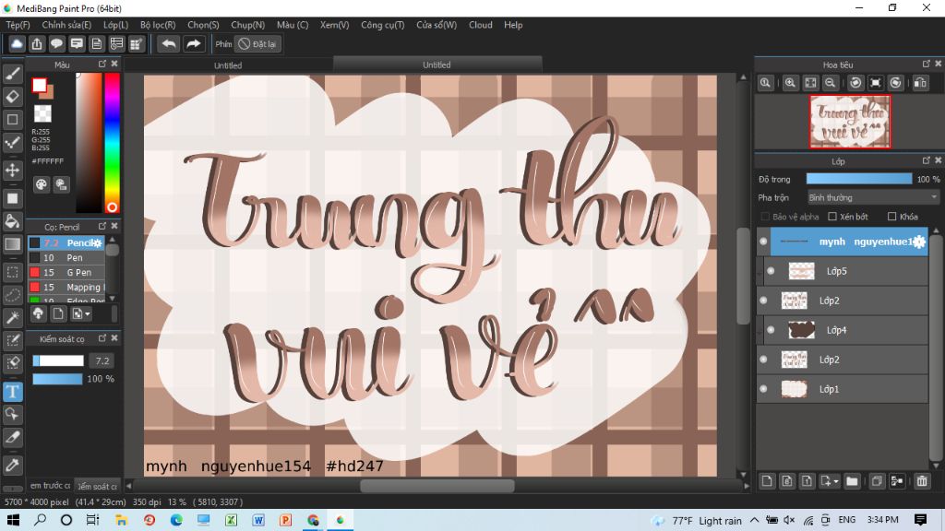
Task: Select the Mapping brush row
Action: point(66,288)
